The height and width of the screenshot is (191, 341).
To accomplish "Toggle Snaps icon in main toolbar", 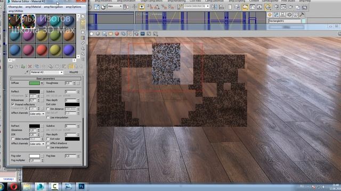I will tap(150, 7).
